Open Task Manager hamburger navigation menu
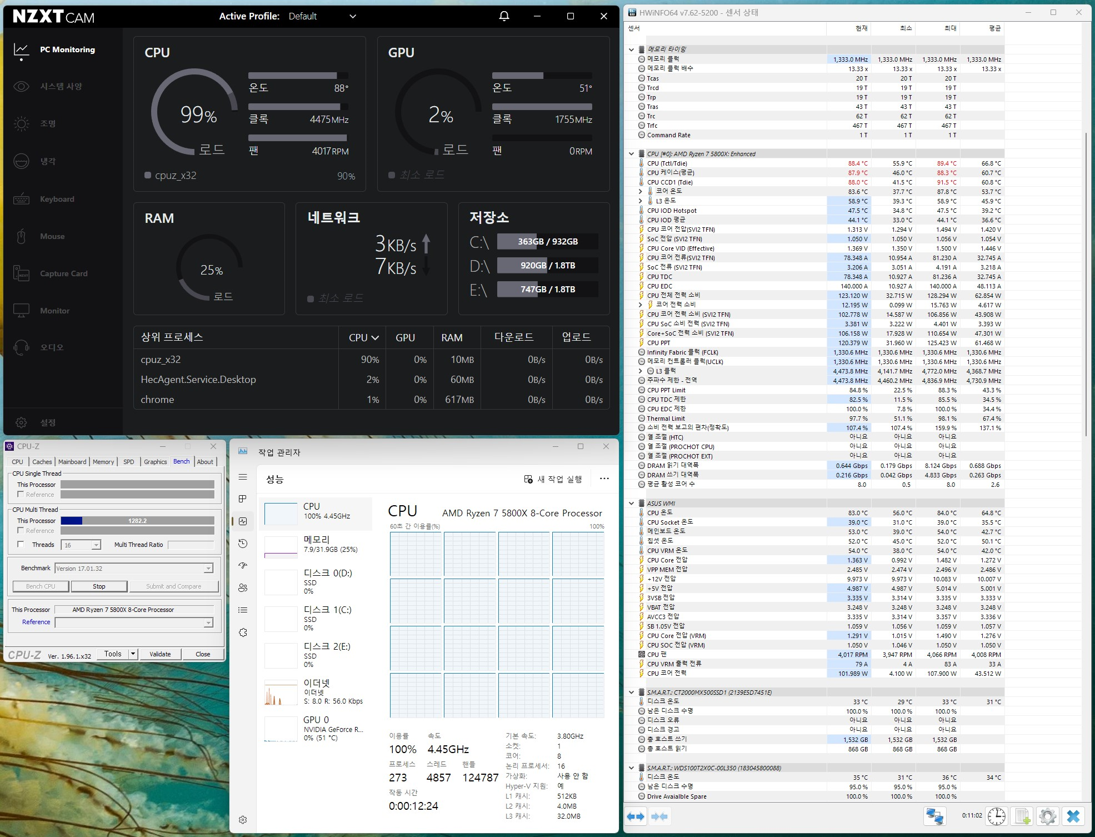Viewport: 1095px width, 837px height. coord(243,477)
